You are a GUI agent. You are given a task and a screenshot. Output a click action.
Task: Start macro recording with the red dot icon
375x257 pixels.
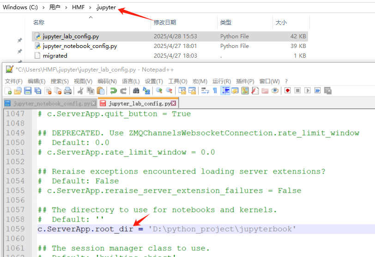288,91
